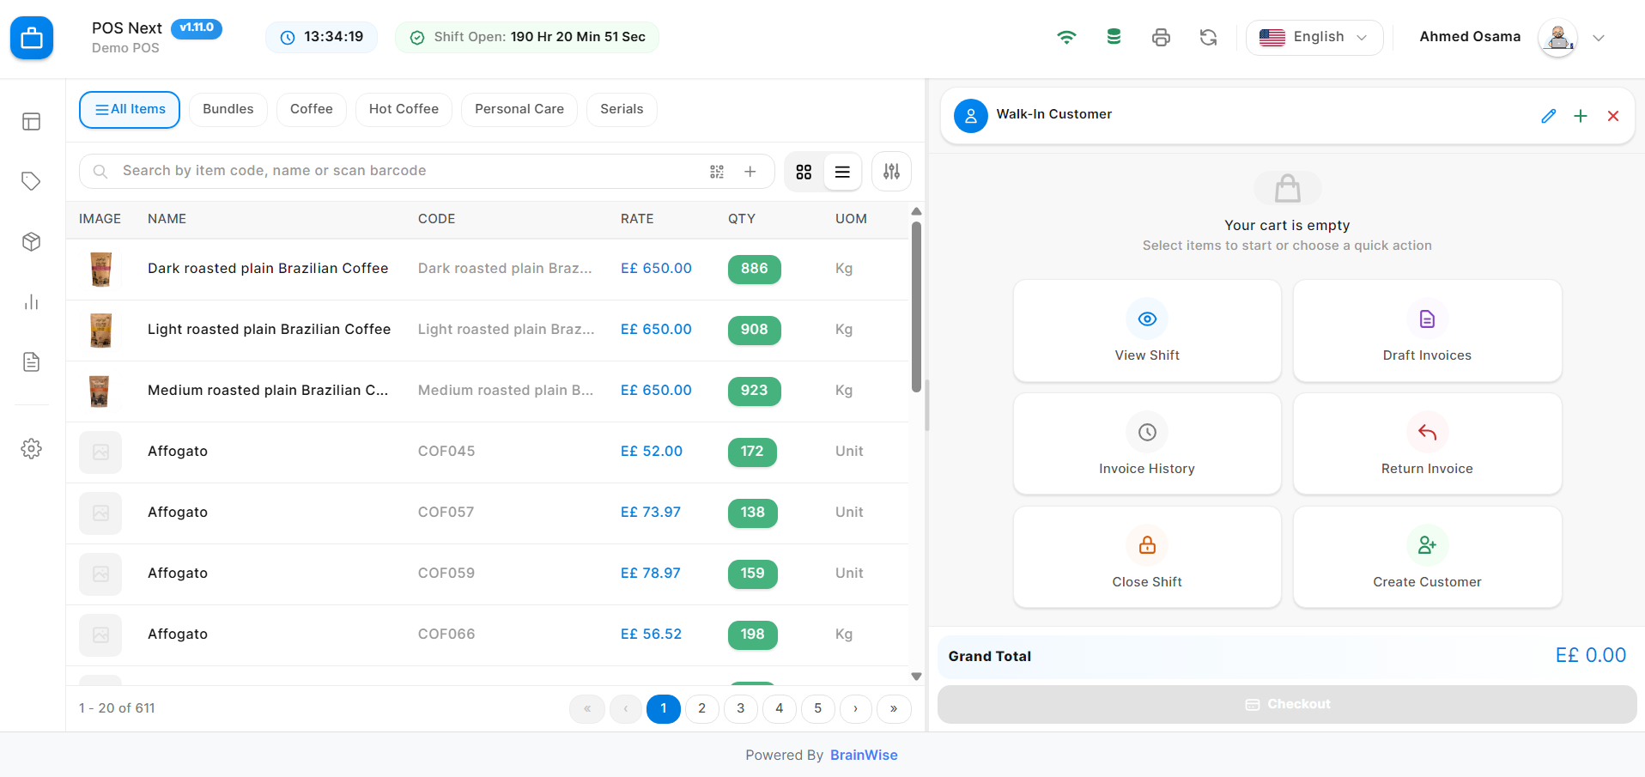Switch to list view layout
This screenshot has width=1645, height=777.
[842, 172]
